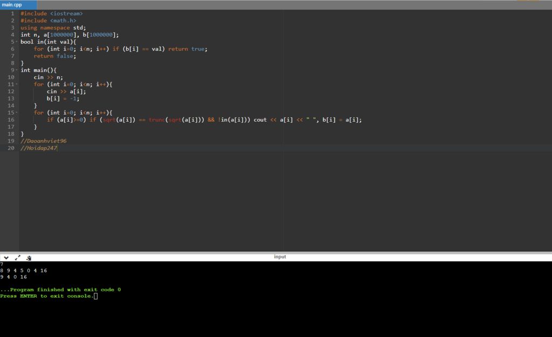Click the 'int n, a[1000000], b[1000000];' declaration
Image resolution: width=552 pixels, height=337 pixels.
click(70, 35)
